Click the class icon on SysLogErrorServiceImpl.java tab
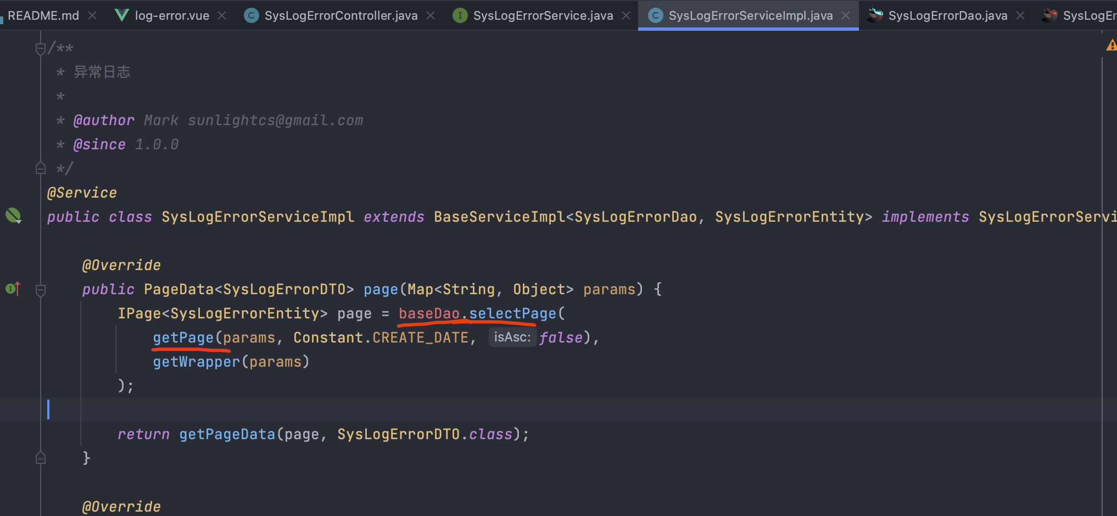 [655, 15]
